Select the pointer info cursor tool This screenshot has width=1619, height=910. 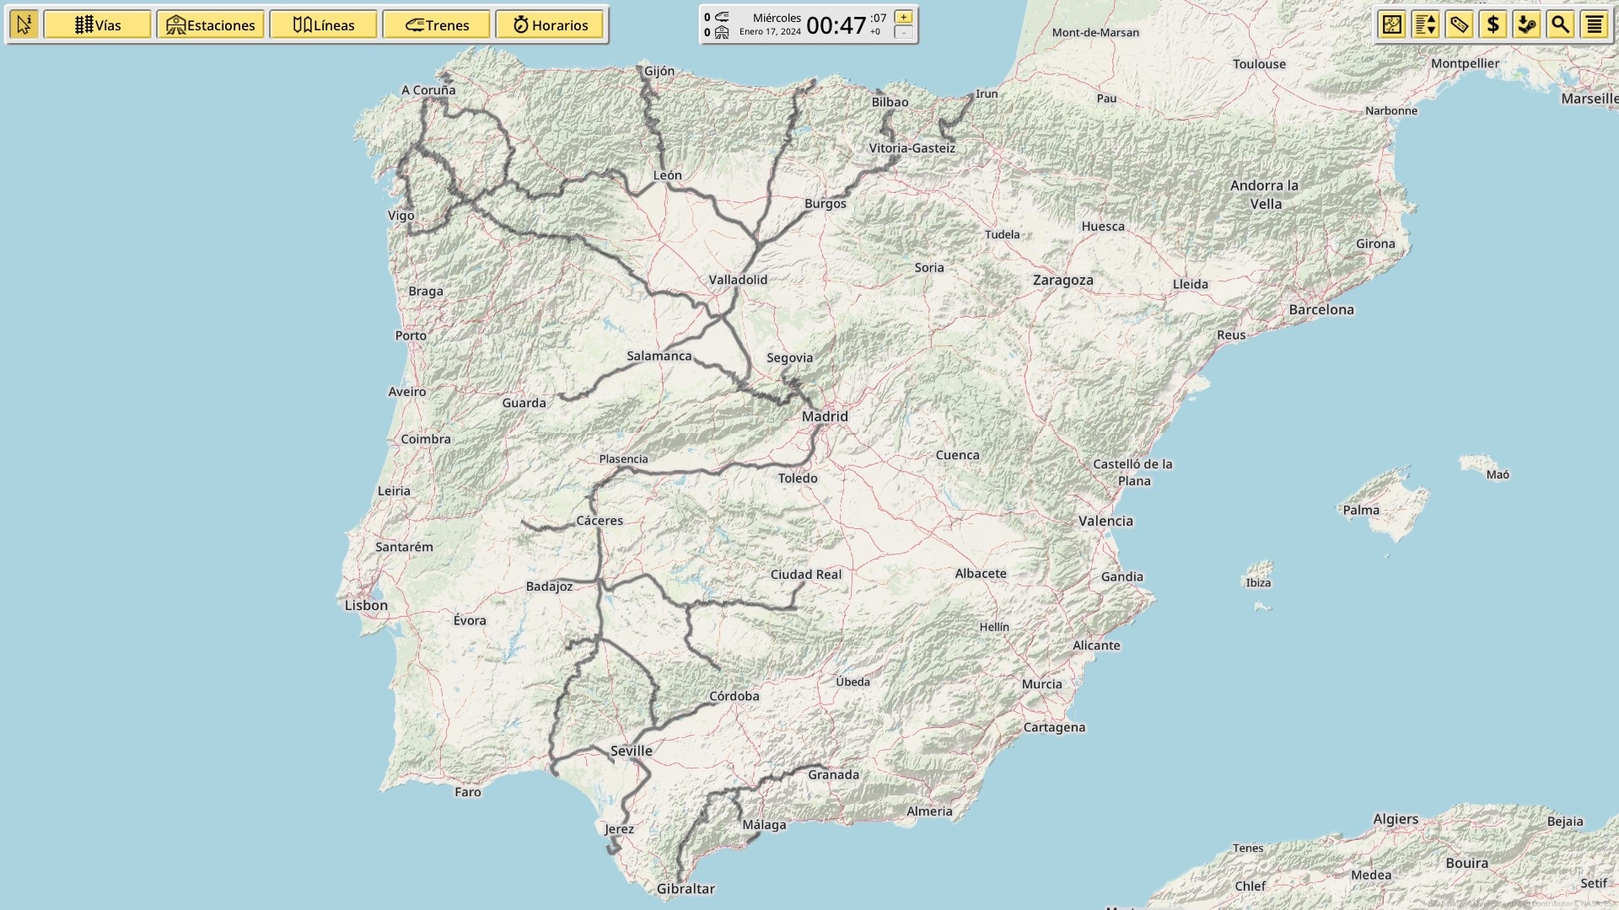click(24, 24)
